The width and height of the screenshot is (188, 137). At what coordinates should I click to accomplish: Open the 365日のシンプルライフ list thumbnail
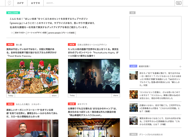pos(134,76)
